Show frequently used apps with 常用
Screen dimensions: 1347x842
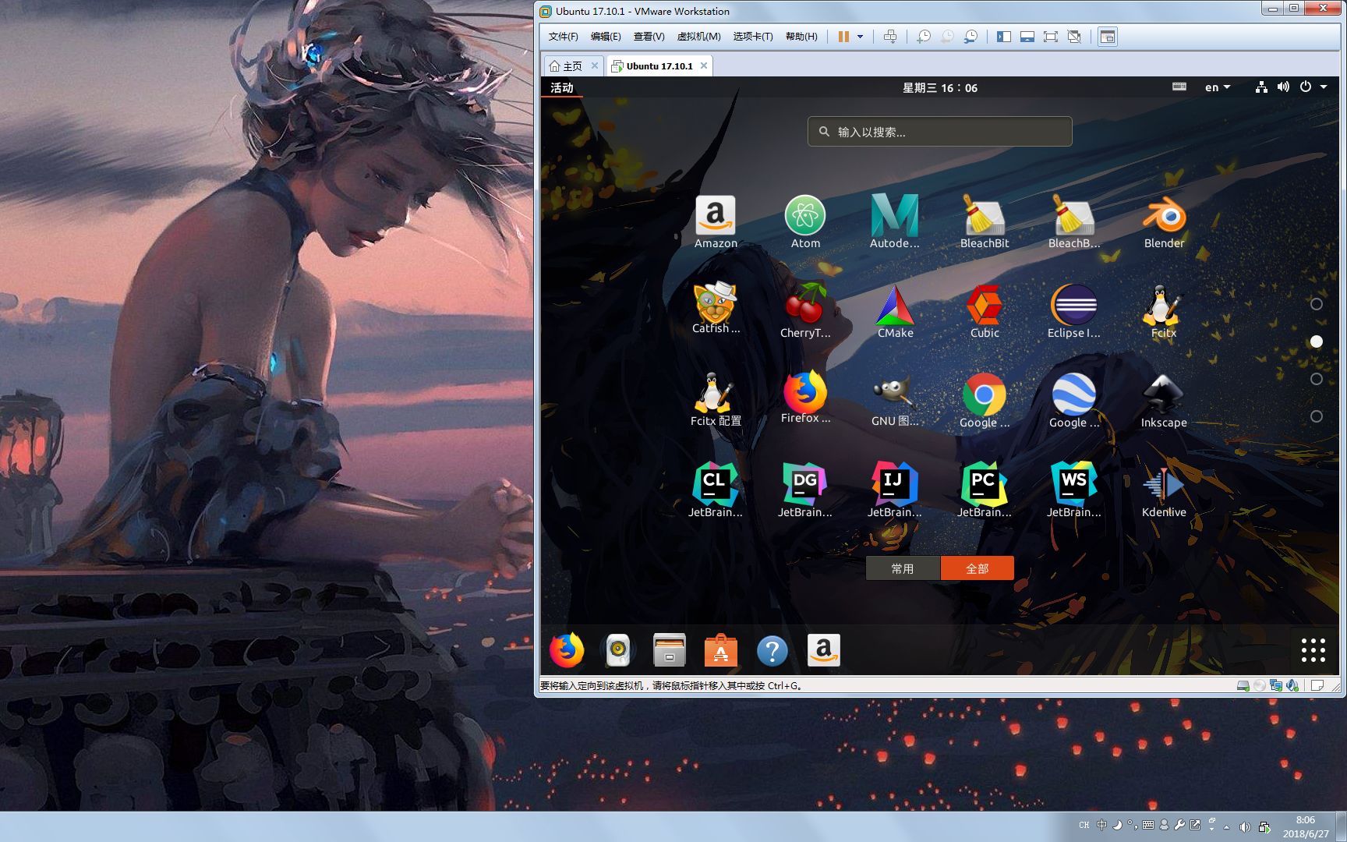(x=903, y=568)
